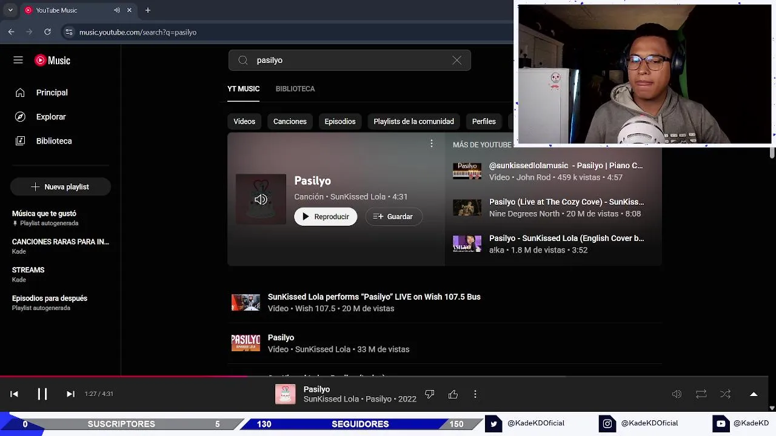776x436 pixels.
Task: Click the YouTube Music logo
Action: click(x=52, y=60)
